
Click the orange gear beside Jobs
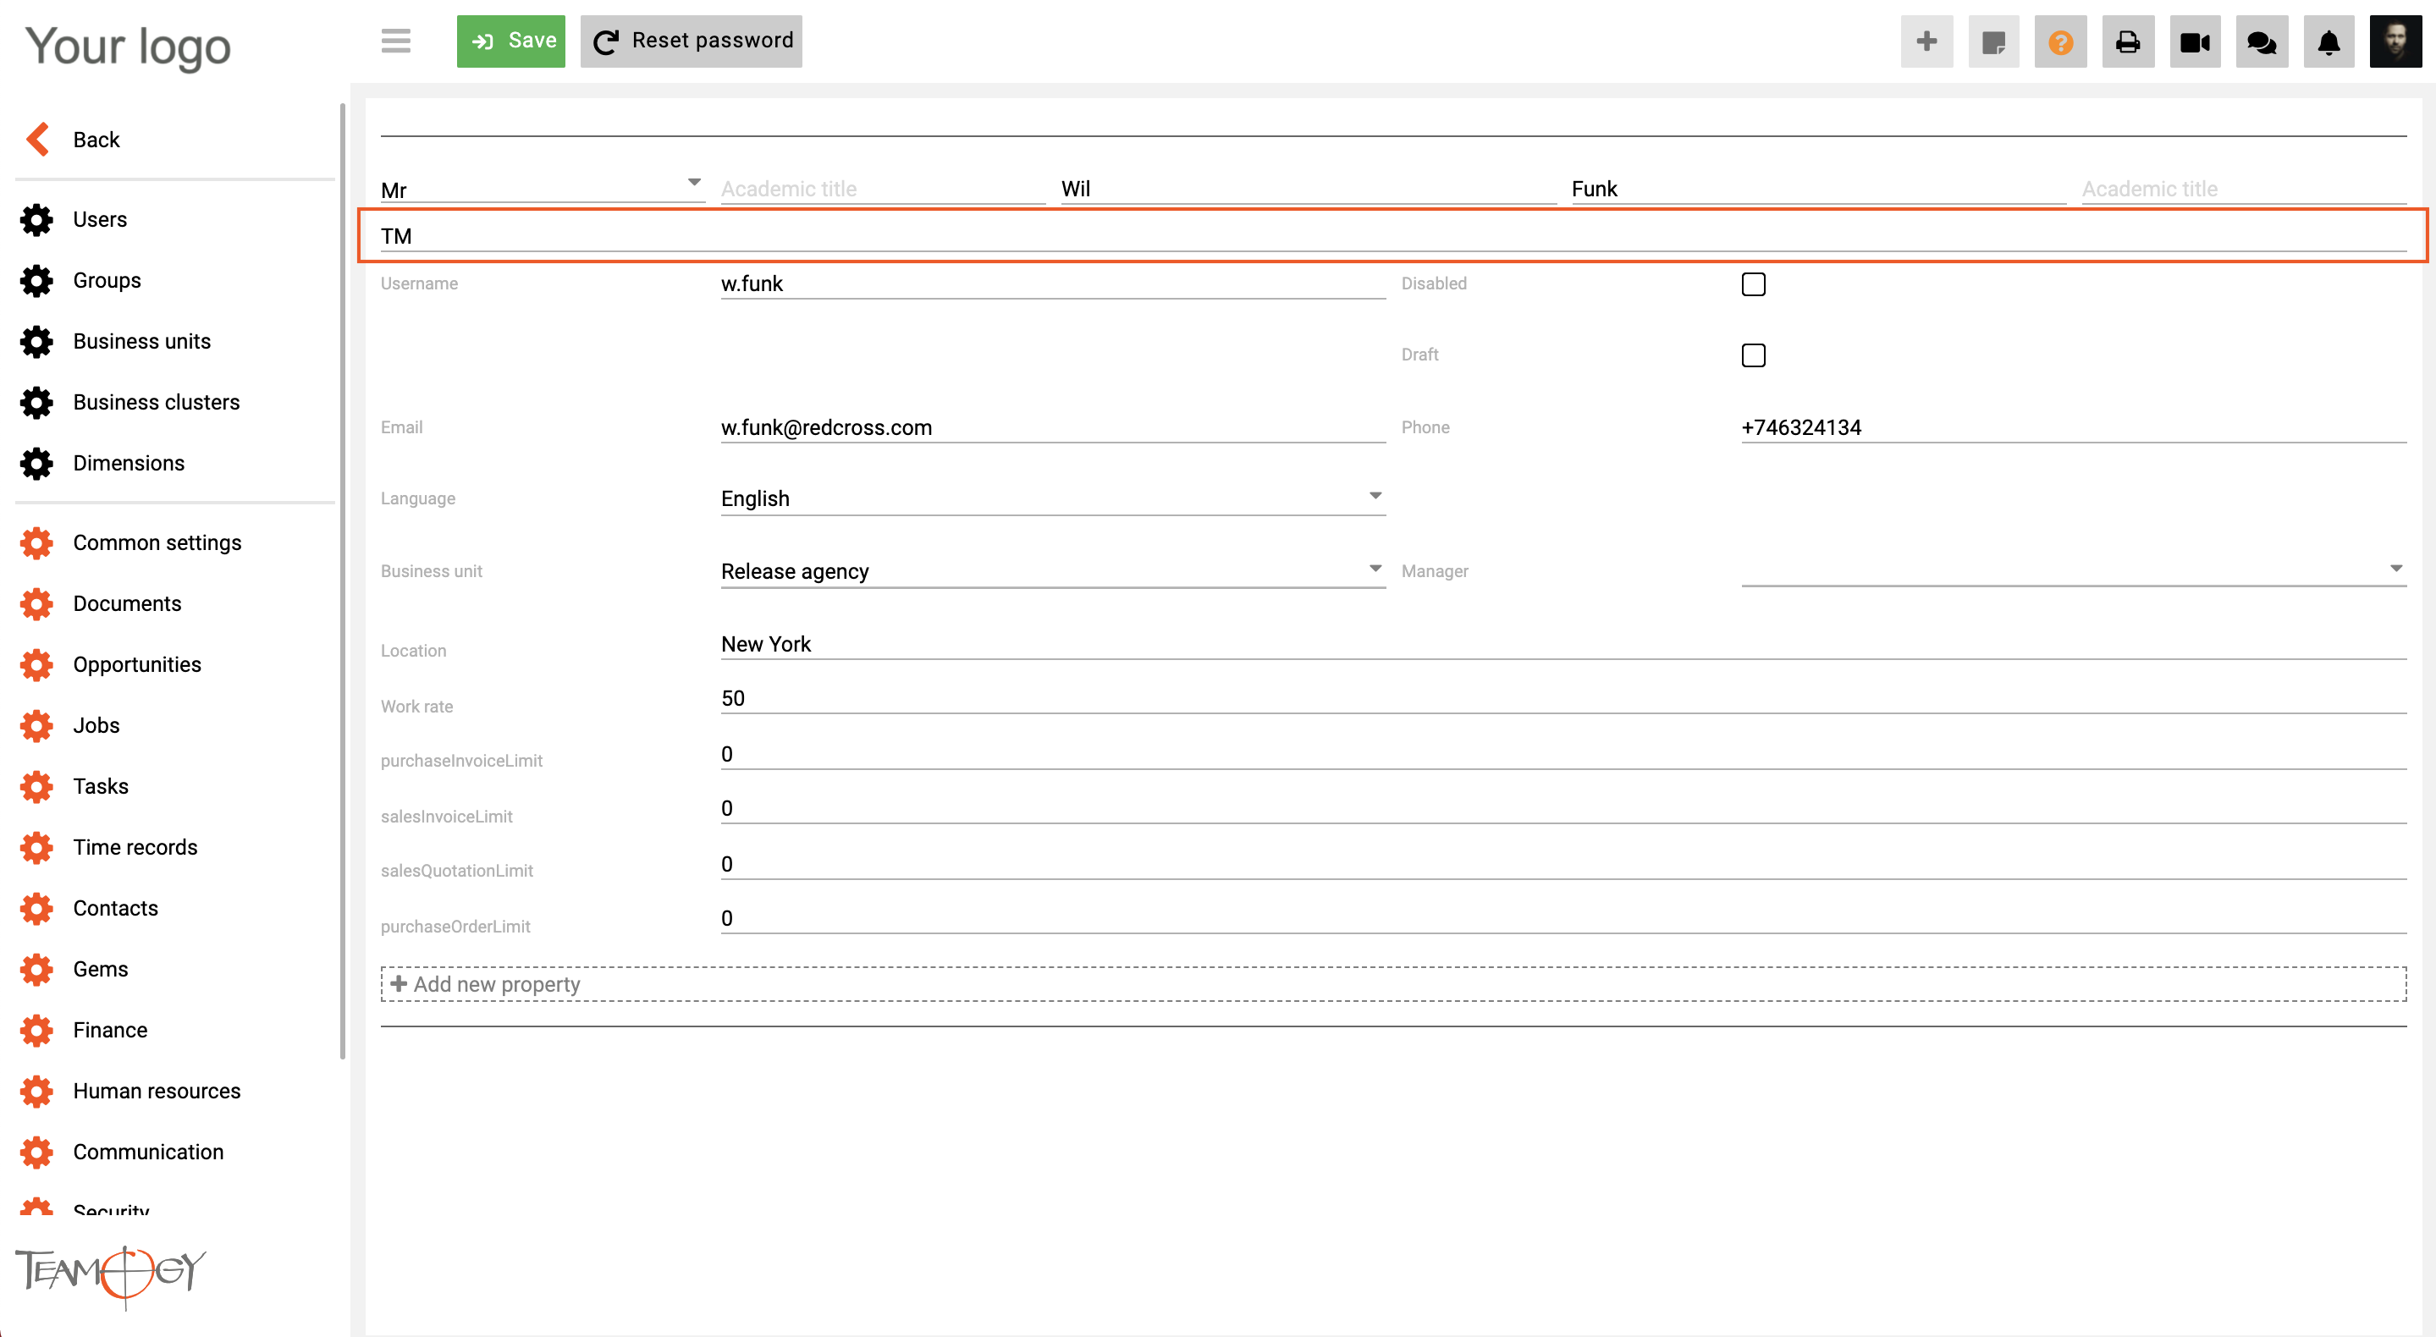[x=37, y=726]
